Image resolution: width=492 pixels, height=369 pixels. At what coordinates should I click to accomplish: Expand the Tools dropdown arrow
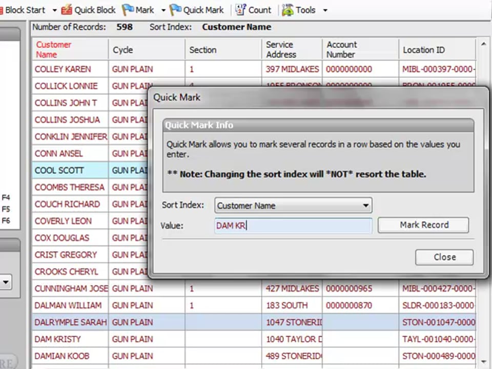click(x=325, y=10)
